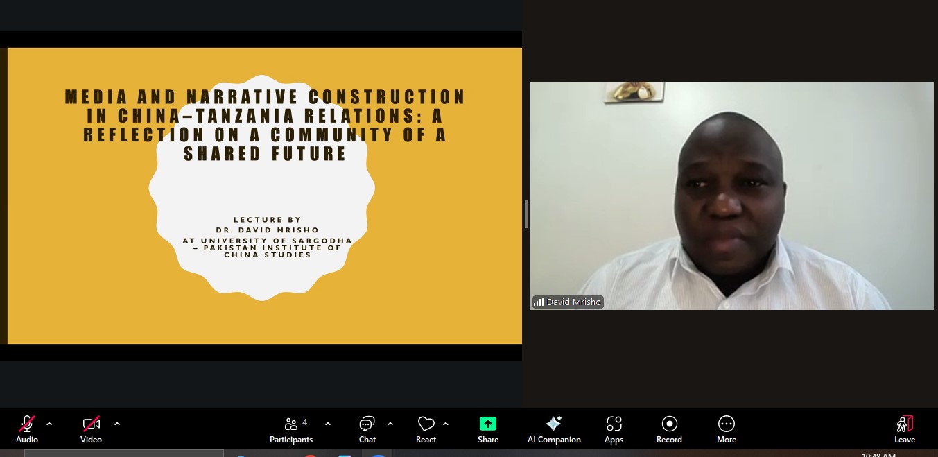Turn on the camera with the Video button
The height and width of the screenshot is (457, 938).
point(91,428)
